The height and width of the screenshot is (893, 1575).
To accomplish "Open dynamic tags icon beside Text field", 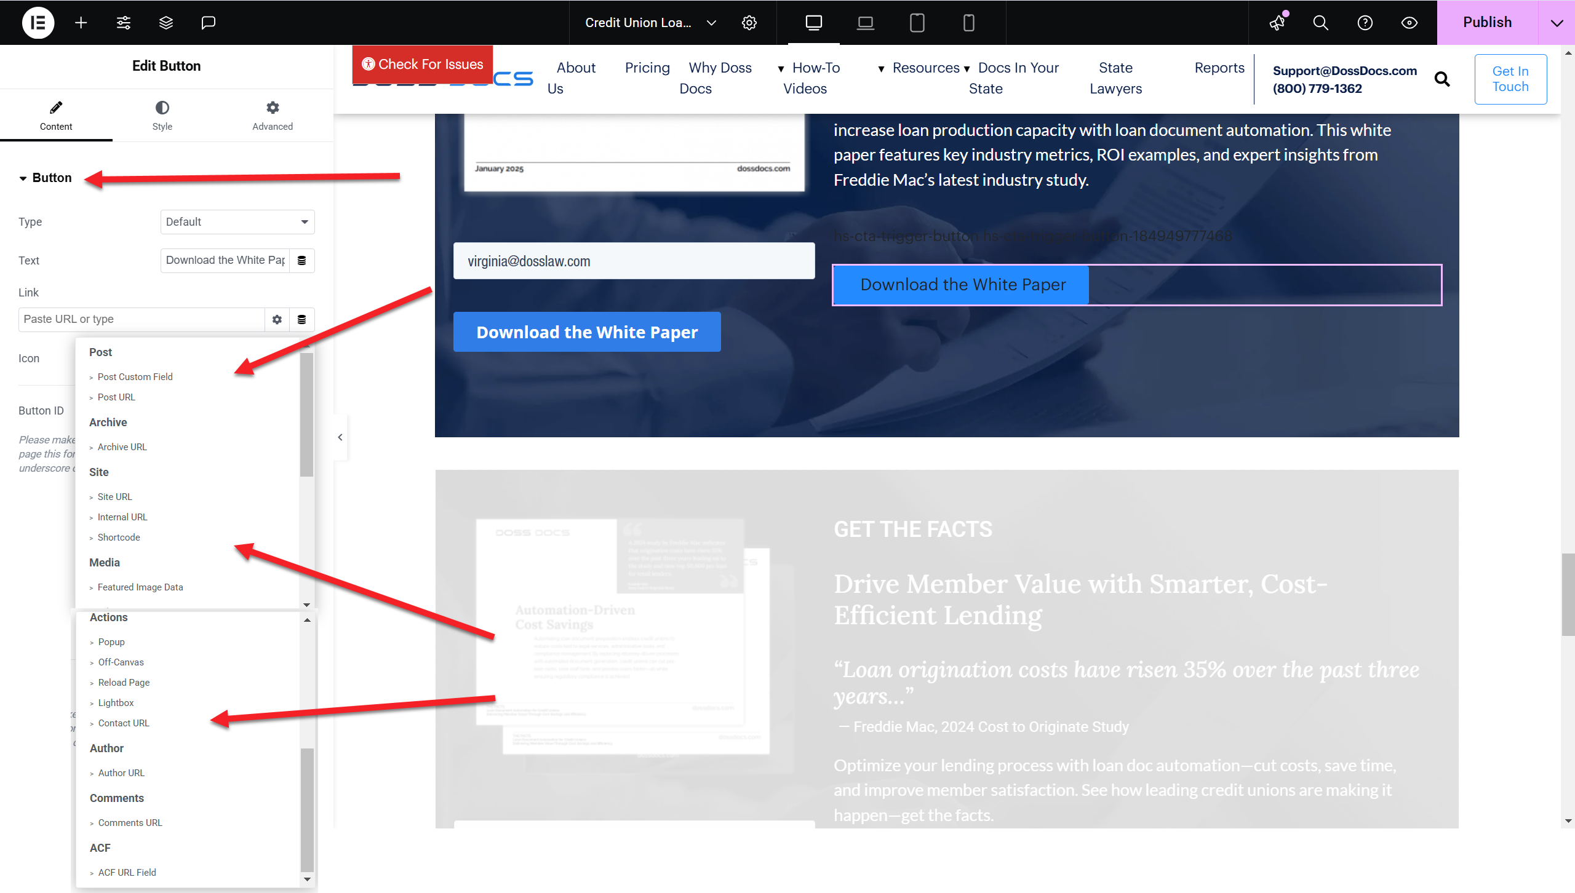I will pos(301,260).
